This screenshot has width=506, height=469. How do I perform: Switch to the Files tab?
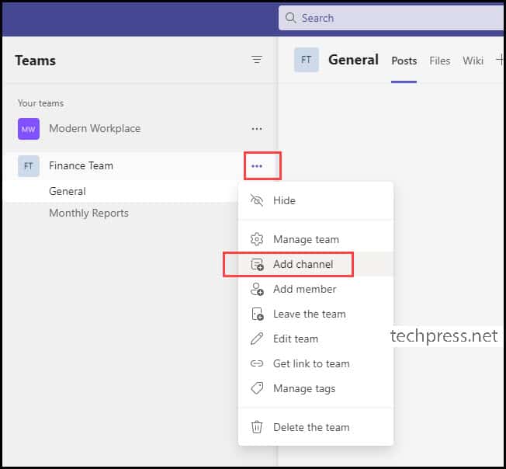(x=439, y=61)
